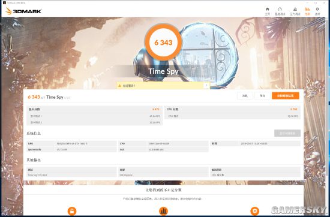Go to the Home tab icon

(267, 9)
